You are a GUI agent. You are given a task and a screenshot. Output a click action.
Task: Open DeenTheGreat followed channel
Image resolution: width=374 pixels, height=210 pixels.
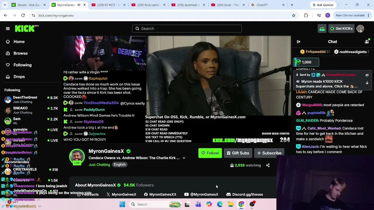pyautogui.click(x=31, y=99)
